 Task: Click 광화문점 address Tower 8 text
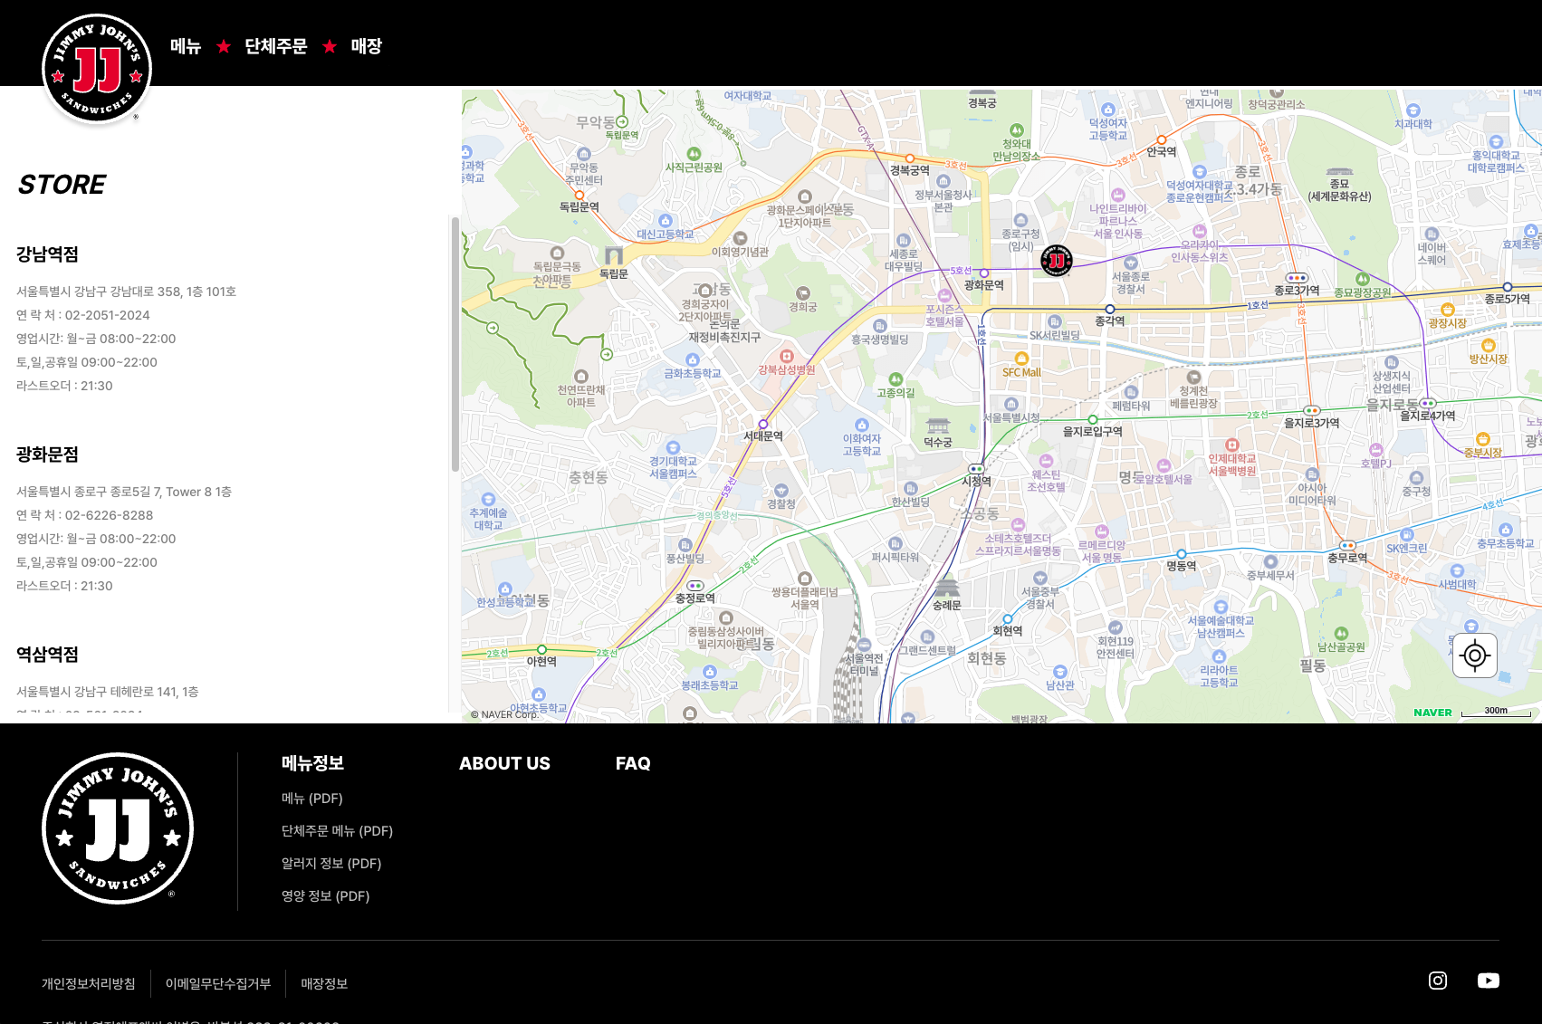(x=124, y=492)
